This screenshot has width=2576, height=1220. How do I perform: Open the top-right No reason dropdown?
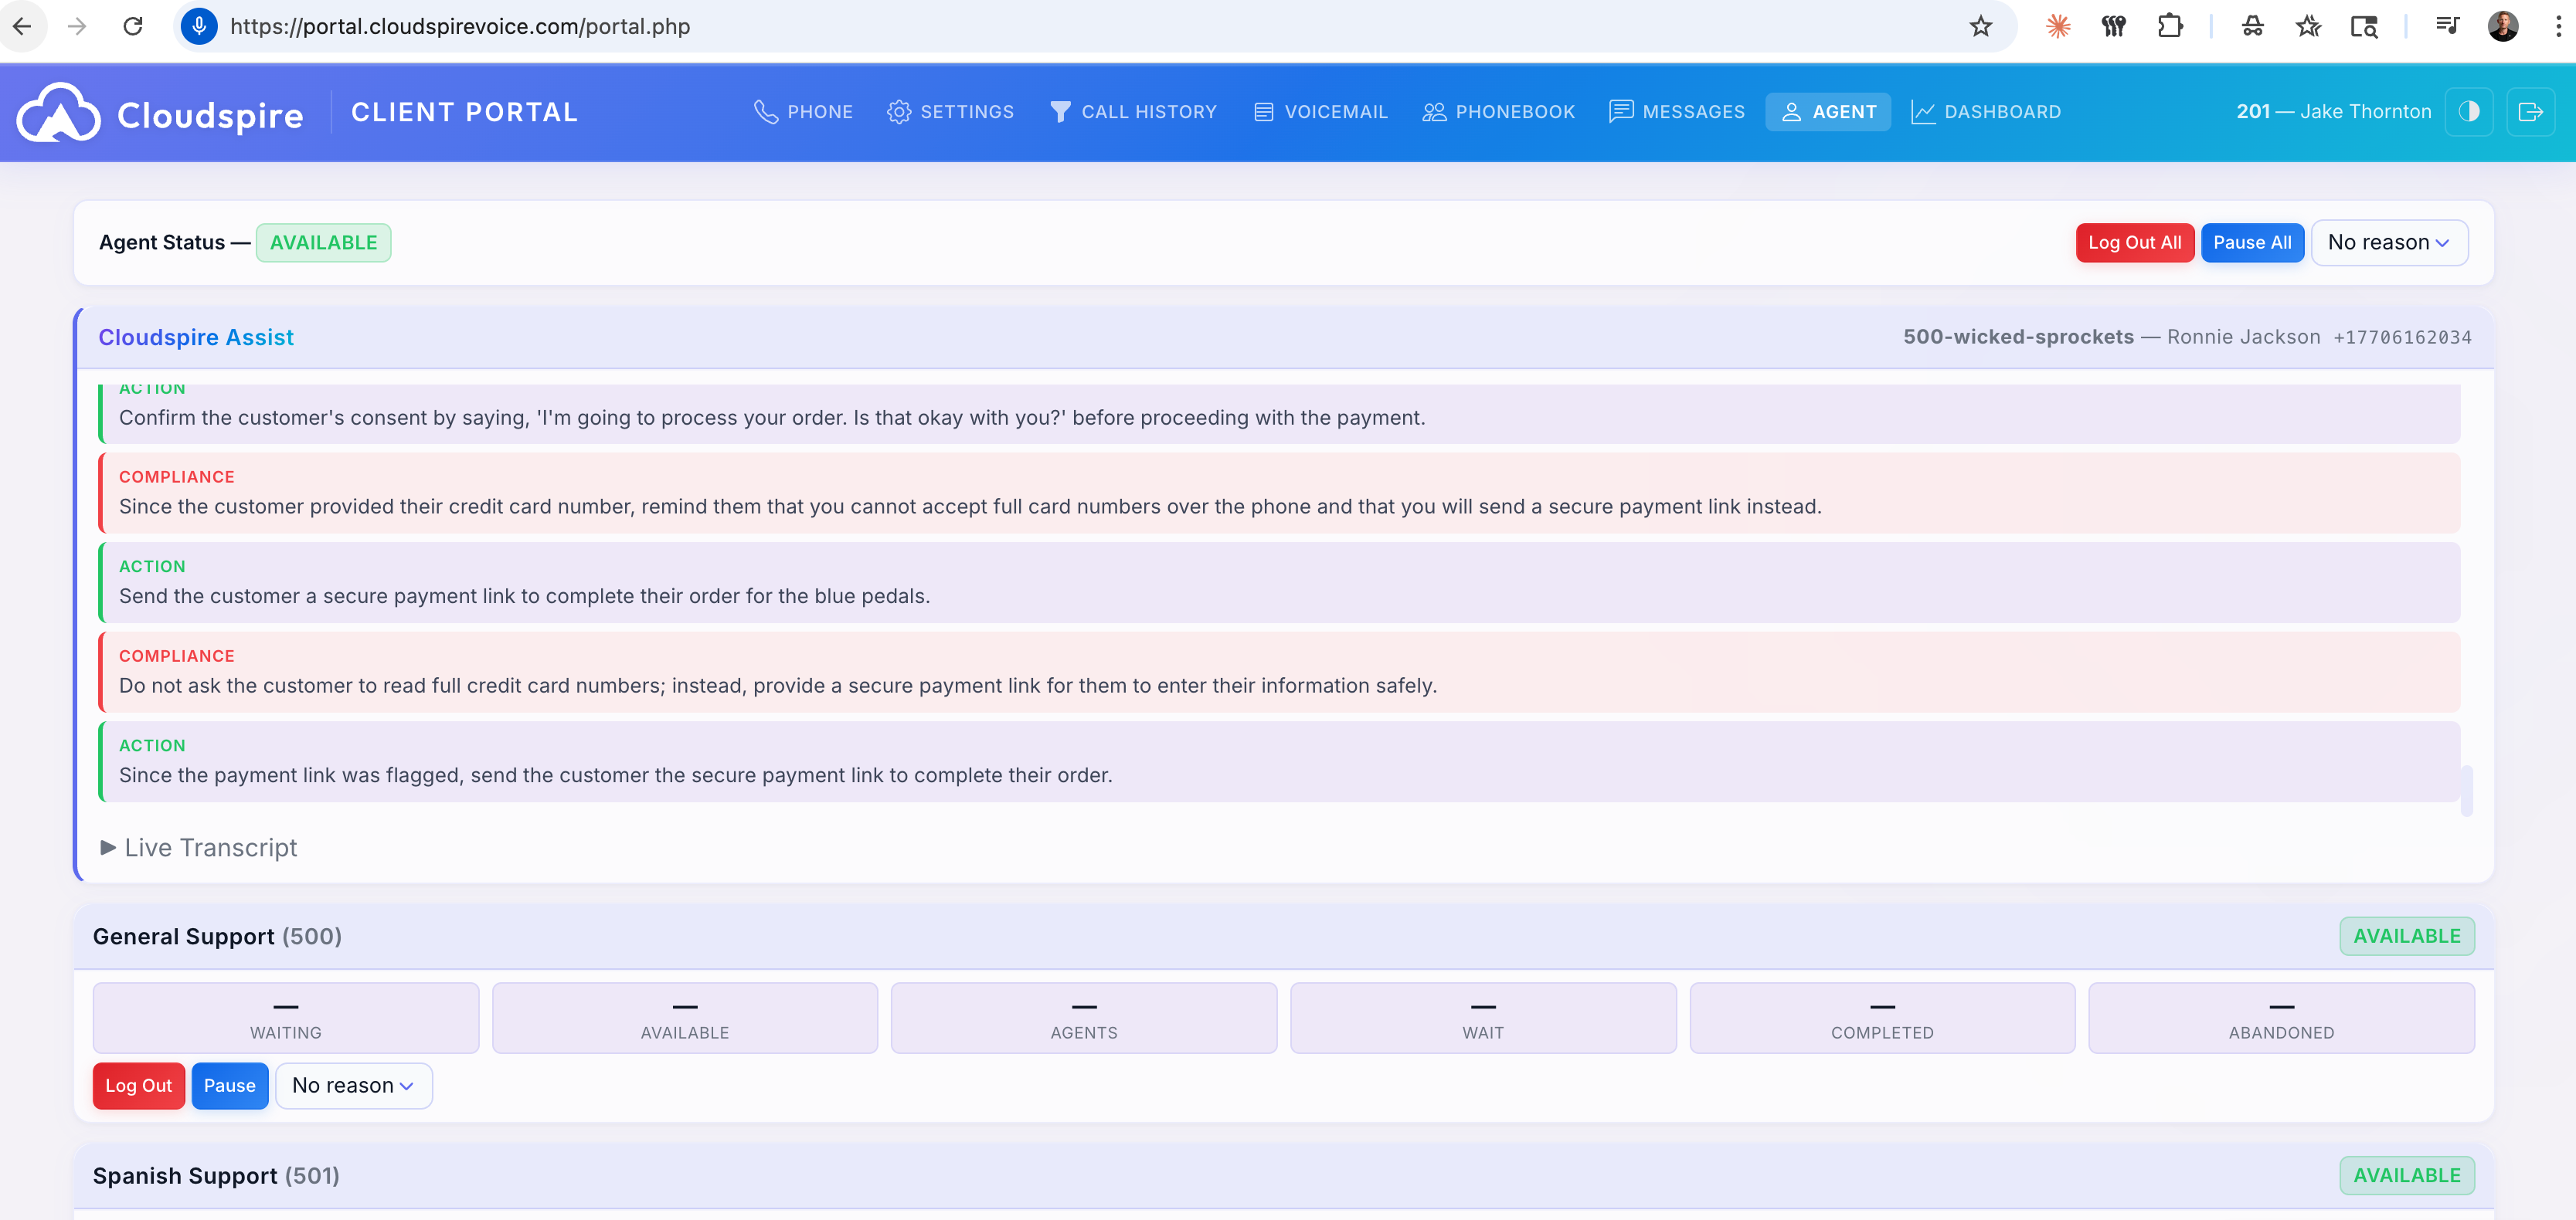(x=2389, y=242)
